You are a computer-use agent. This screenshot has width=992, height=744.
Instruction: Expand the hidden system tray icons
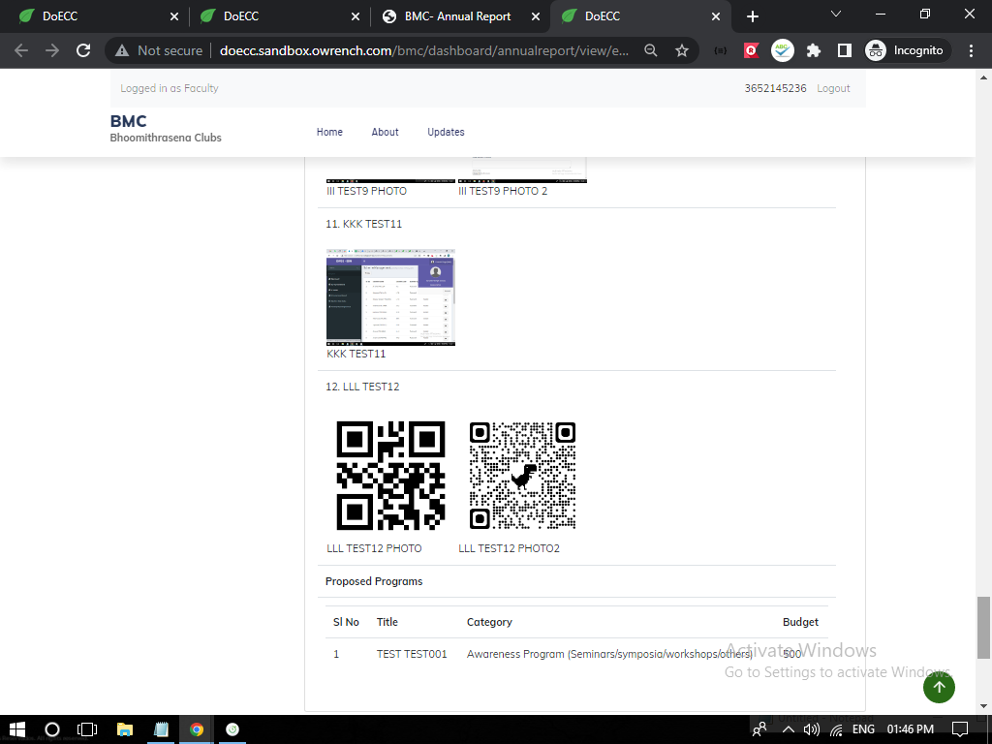tap(788, 729)
